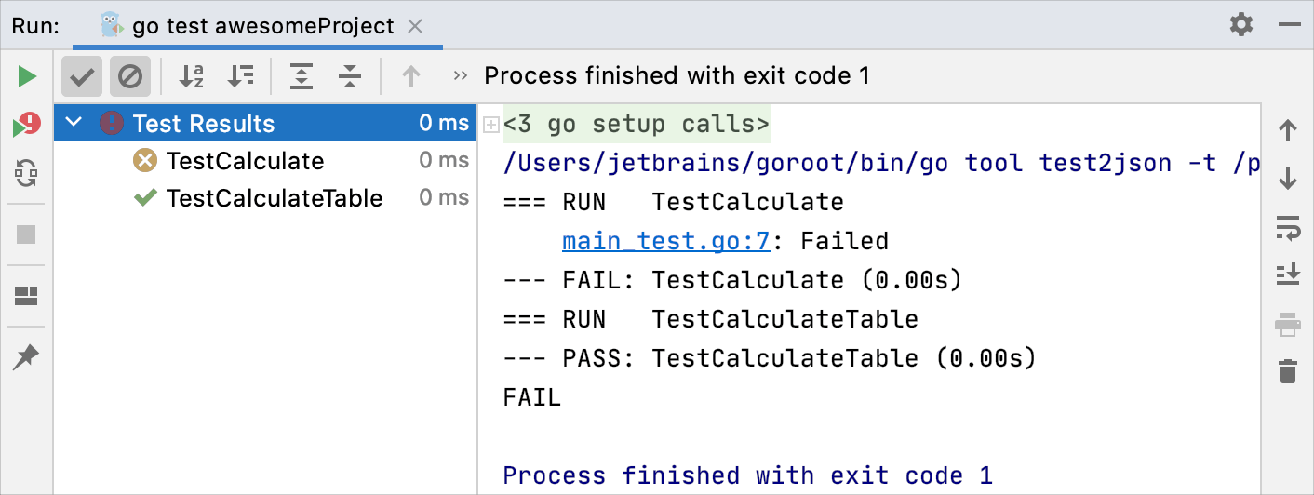This screenshot has width=1314, height=495.
Task: Select passed TestCalculateTable in tree
Action: (x=275, y=198)
